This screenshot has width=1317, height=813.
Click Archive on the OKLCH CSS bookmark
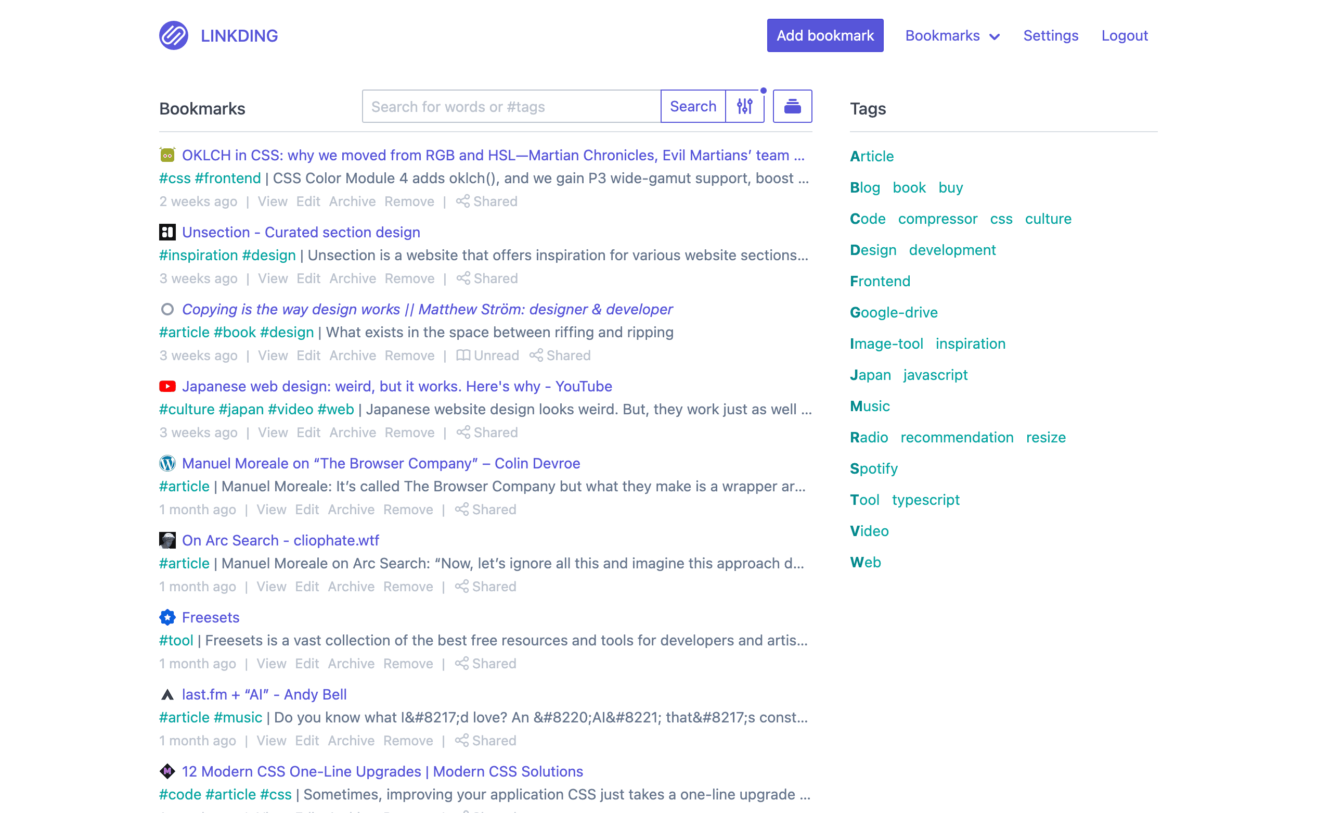(x=353, y=200)
